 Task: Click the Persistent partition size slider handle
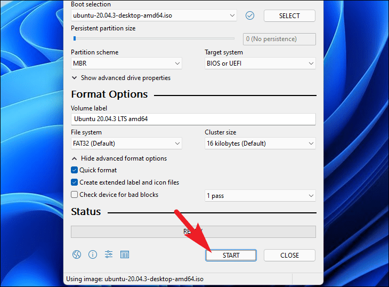click(75, 38)
